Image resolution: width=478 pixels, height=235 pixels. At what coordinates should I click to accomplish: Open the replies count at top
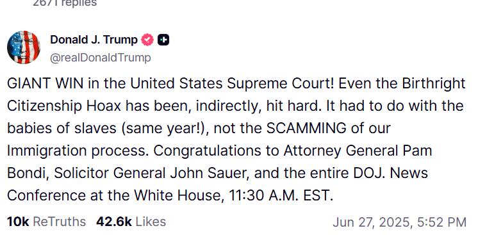point(65,3)
